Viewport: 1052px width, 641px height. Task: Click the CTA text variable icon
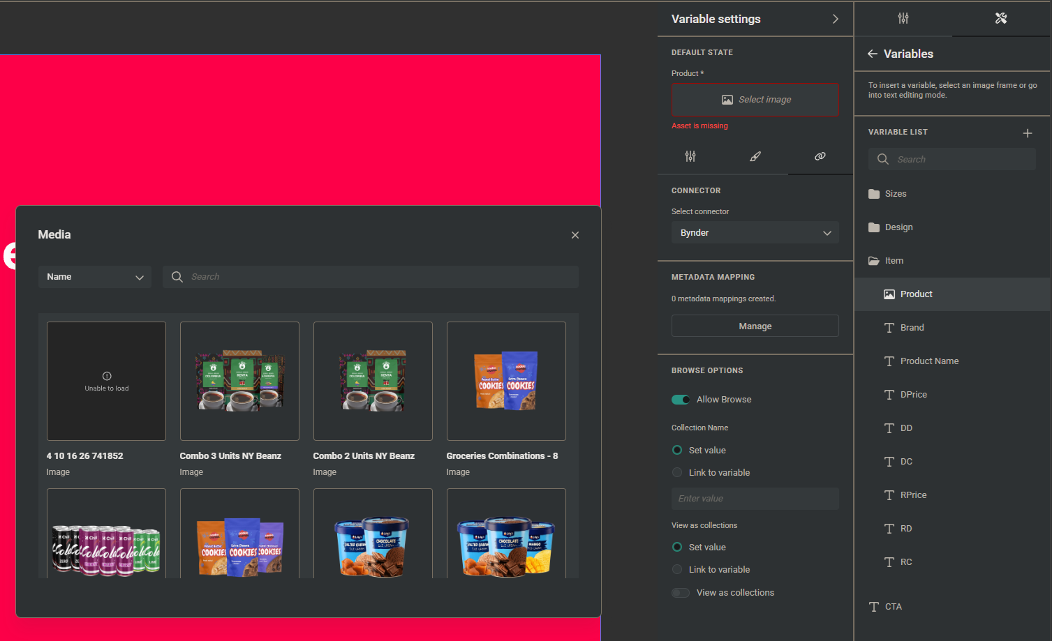(875, 606)
